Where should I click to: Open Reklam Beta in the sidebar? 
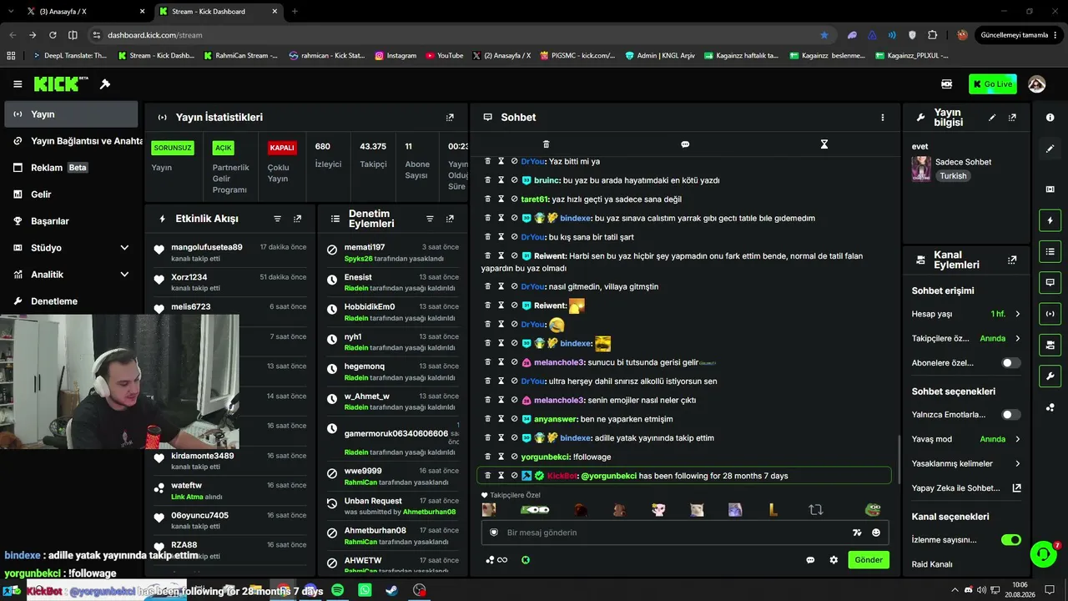coord(72,168)
